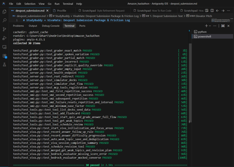Click devpost_submission.md in the breadcrumb

[x=31, y=16]
